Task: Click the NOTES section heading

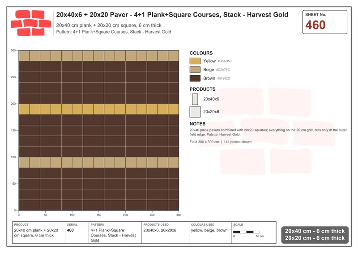Action: [x=197, y=124]
